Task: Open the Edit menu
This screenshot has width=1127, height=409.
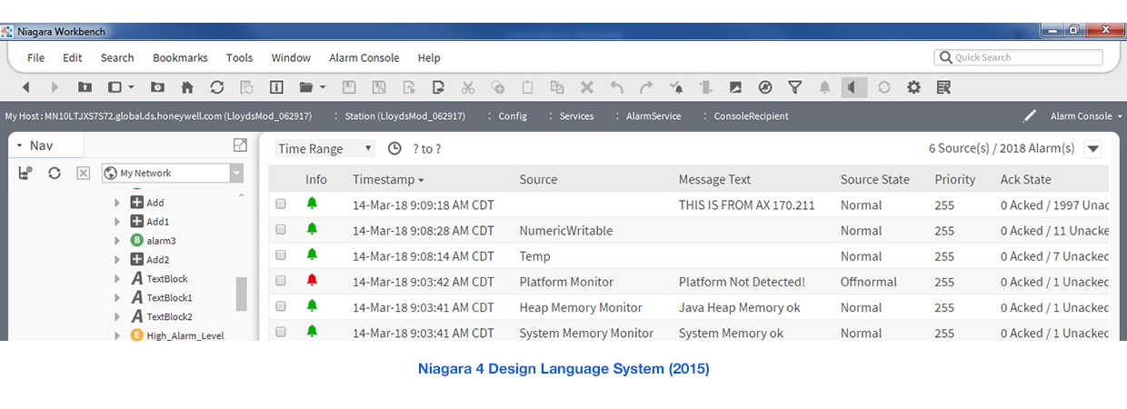Action: coord(73,57)
